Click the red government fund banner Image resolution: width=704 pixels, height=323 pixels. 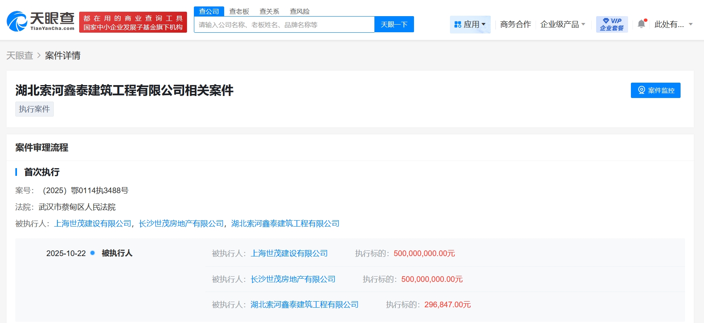[x=133, y=23]
